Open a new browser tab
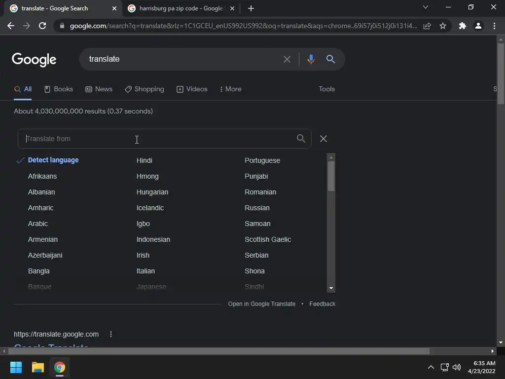This screenshot has width=505, height=379. coord(251,8)
